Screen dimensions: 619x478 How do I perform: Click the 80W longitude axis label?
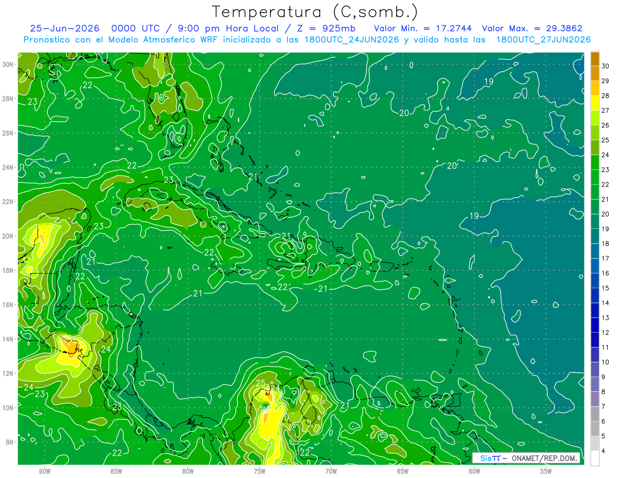coord(188,471)
